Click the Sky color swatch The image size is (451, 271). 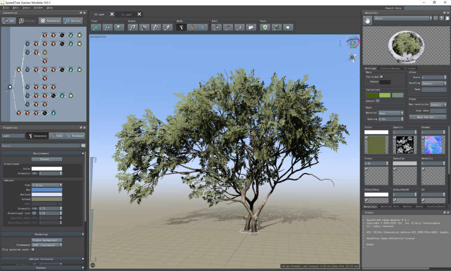click(47, 190)
